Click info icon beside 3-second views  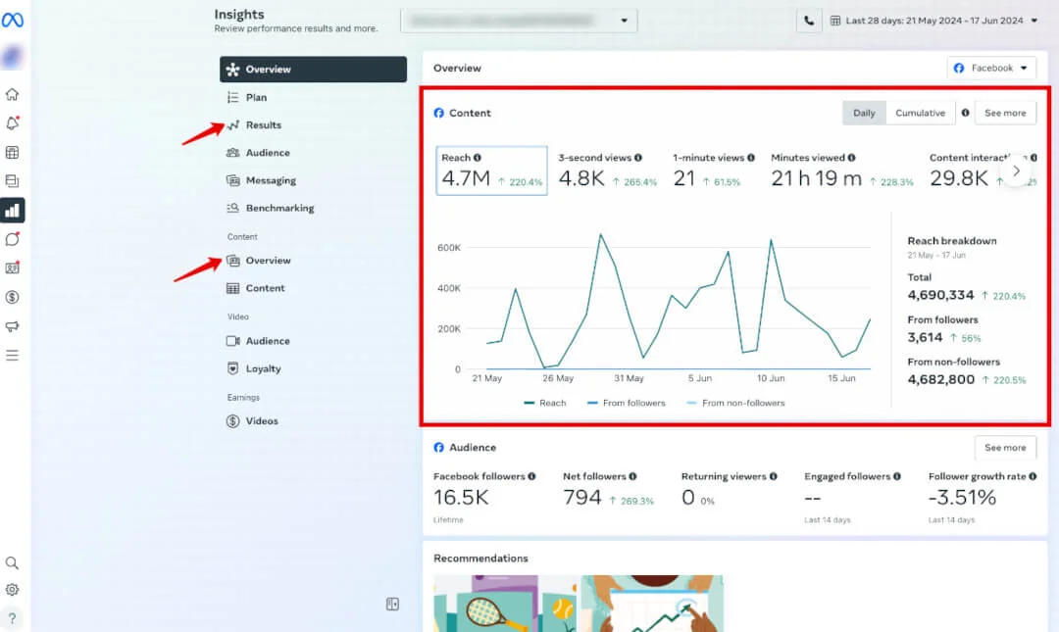[x=638, y=158]
